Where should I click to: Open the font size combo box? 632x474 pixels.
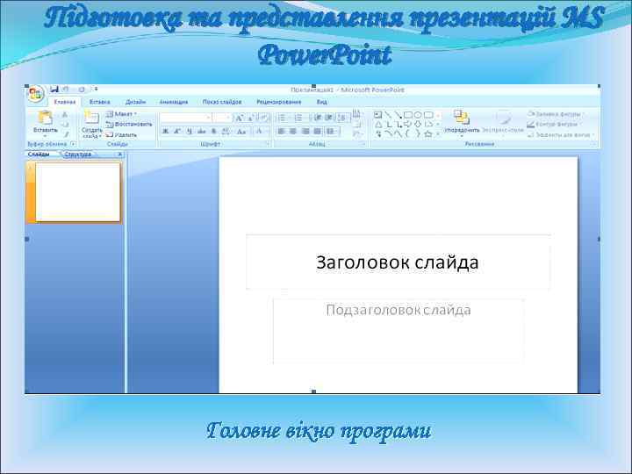tap(222, 118)
